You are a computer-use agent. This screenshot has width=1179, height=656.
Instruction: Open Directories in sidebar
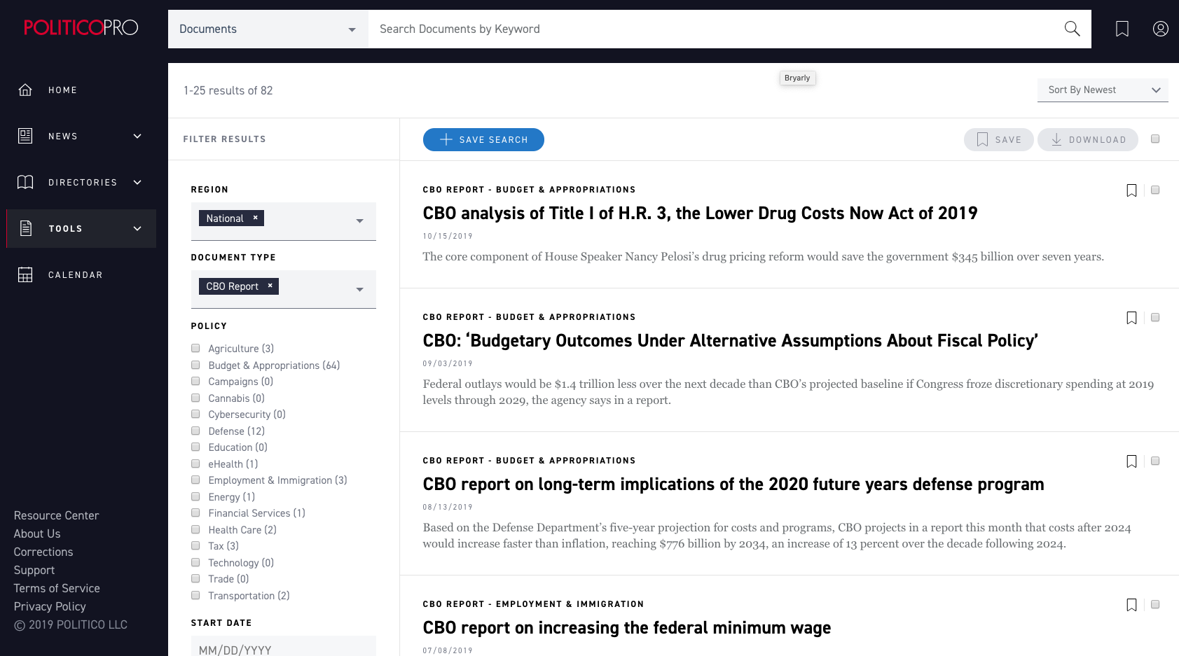[83, 182]
